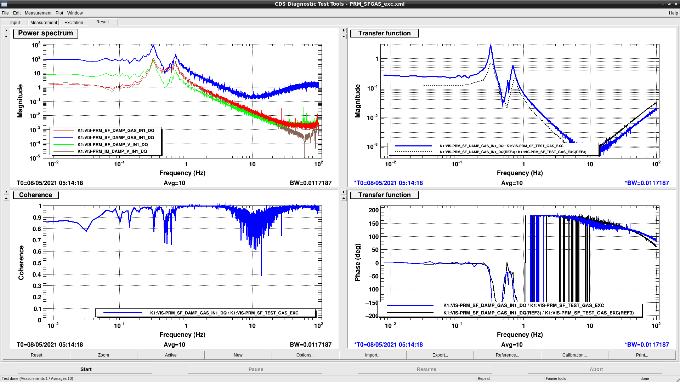This screenshot has height=382, width=680.
Task: Click up-arrow button of Magnitude transfer function panel
Action: tap(344, 37)
